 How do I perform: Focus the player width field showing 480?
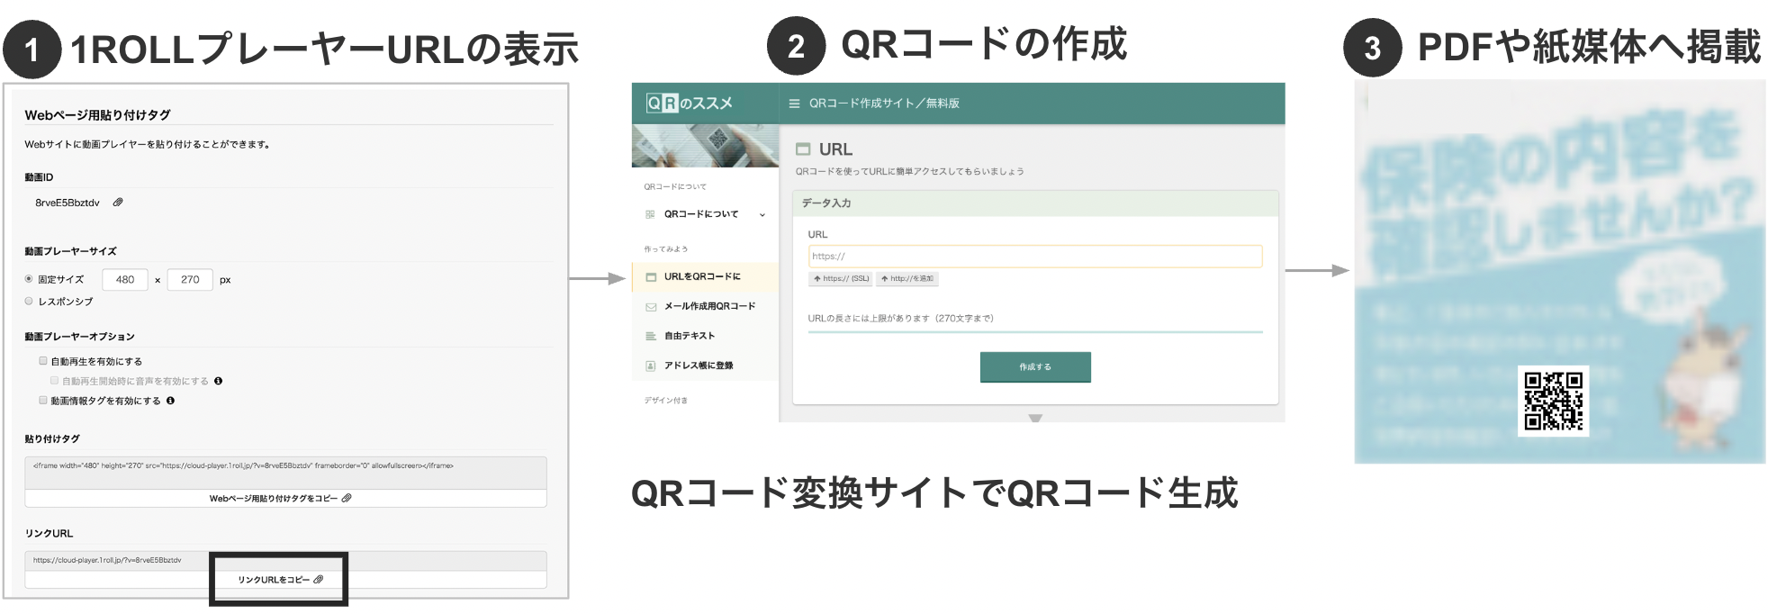tap(125, 279)
